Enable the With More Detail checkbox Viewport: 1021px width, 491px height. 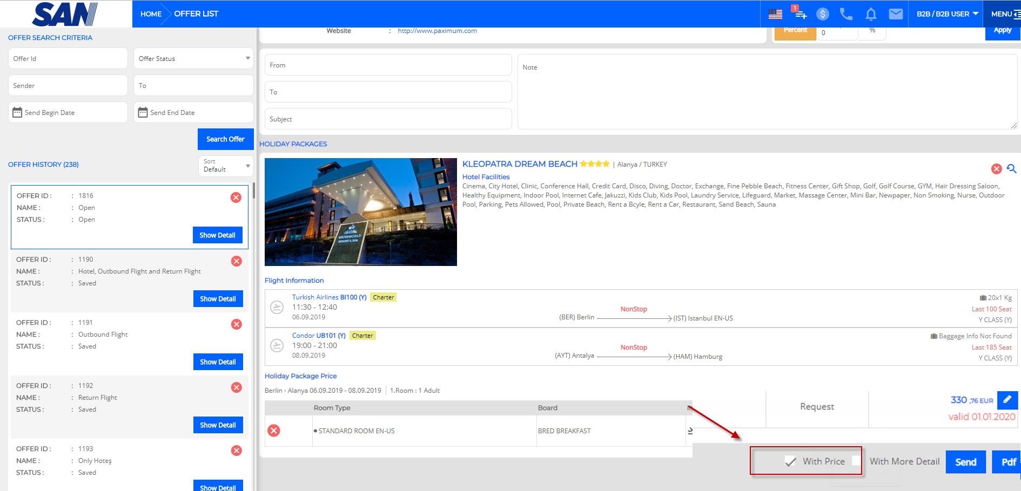(856, 460)
